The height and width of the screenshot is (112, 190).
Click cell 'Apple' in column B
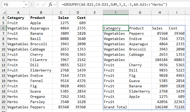point(41,23)
